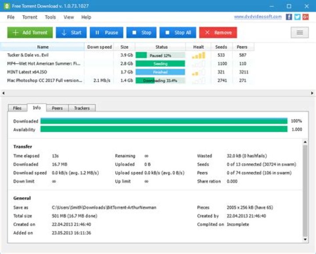Click the 2.1 Mb/s down speed cell
The height and width of the screenshot is (254, 316).
[x=102, y=81]
